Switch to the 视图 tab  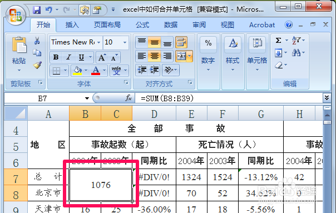pyautogui.click(x=228, y=25)
